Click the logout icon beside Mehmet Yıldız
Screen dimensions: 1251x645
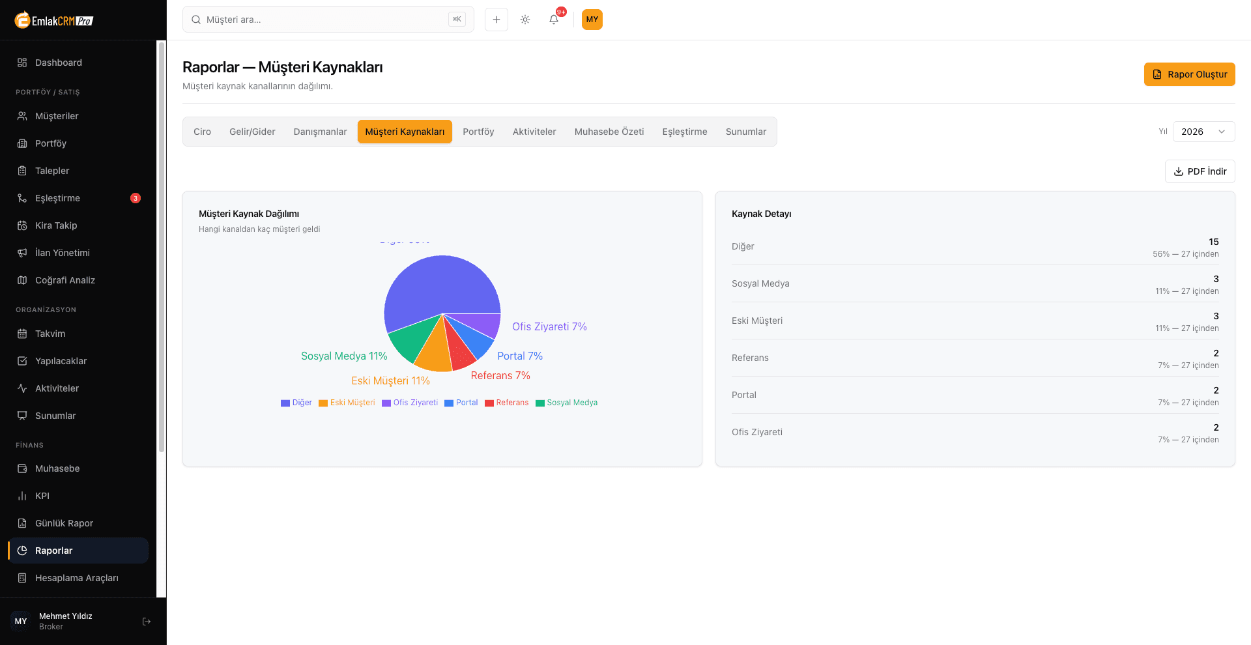[147, 622]
